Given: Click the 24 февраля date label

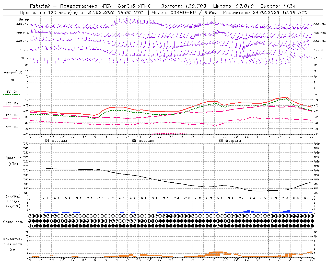Looking at the screenshot, I should pyautogui.click(x=56, y=141).
